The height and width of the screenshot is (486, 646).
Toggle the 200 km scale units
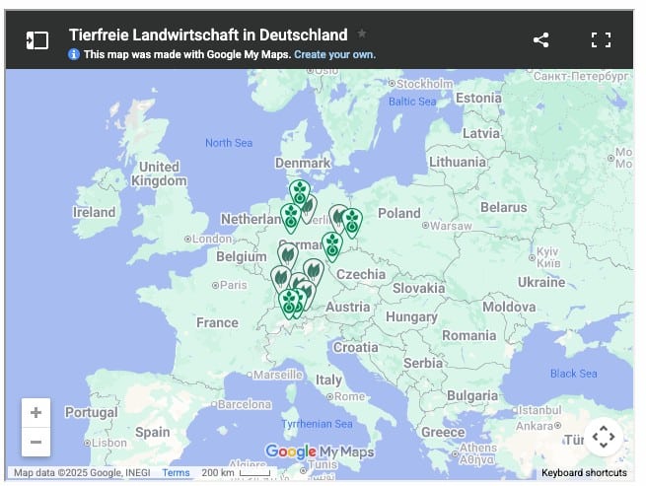[233, 473]
